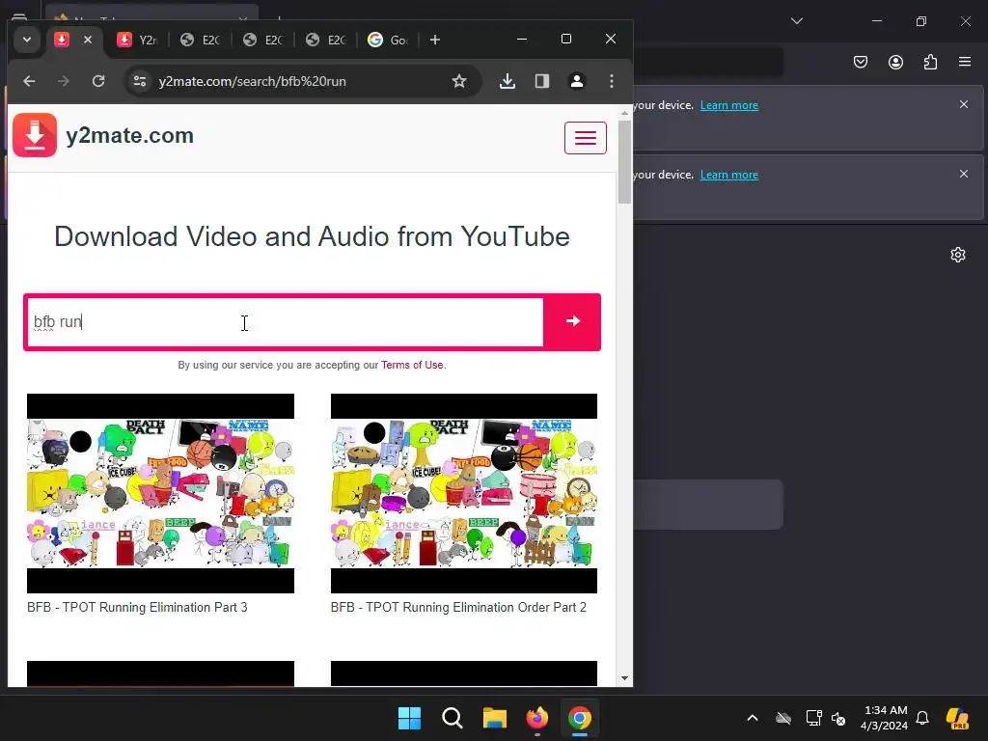The image size is (988, 741).
Task: Open the hamburger menu on y2mate
Action: [x=586, y=137]
